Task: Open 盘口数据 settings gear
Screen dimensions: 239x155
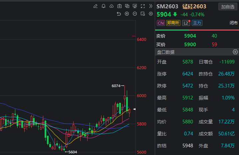Action: coord(235,52)
